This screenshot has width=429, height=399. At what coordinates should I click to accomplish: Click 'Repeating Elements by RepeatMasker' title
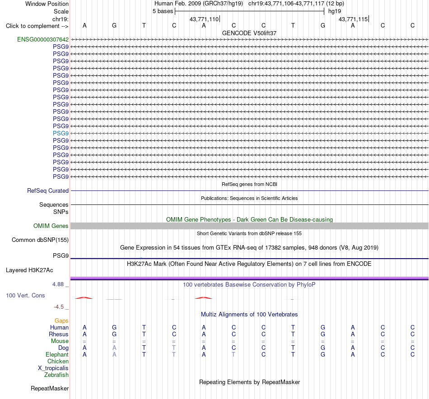[x=250, y=382]
